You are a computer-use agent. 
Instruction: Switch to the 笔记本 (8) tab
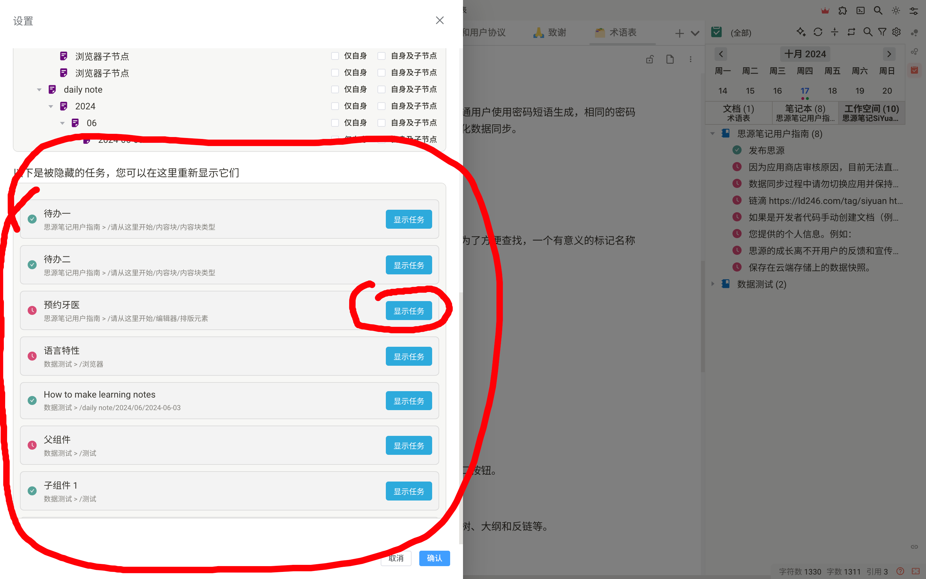[805, 113]
